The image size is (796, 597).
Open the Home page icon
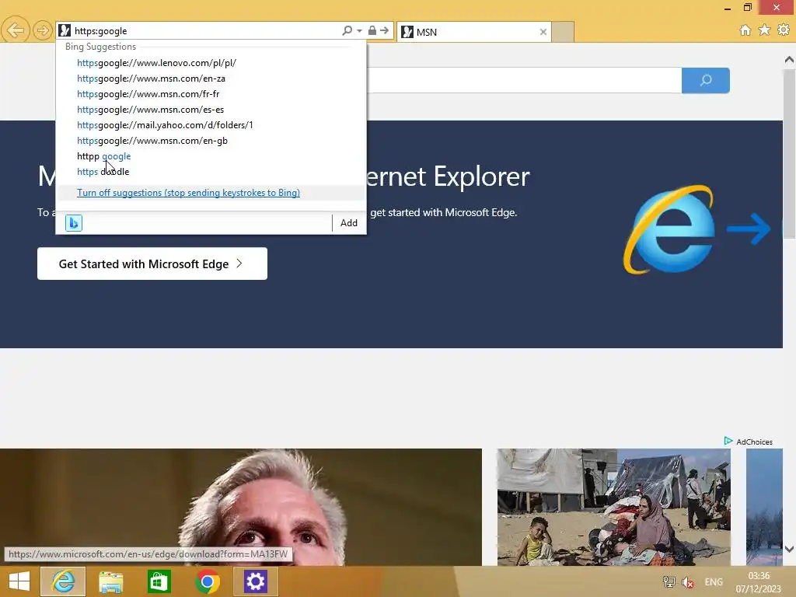pyautogui.click(x=745, y=30)
